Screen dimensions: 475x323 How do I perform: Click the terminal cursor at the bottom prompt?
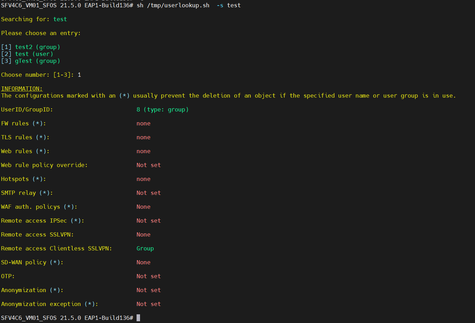click(138, 318)
